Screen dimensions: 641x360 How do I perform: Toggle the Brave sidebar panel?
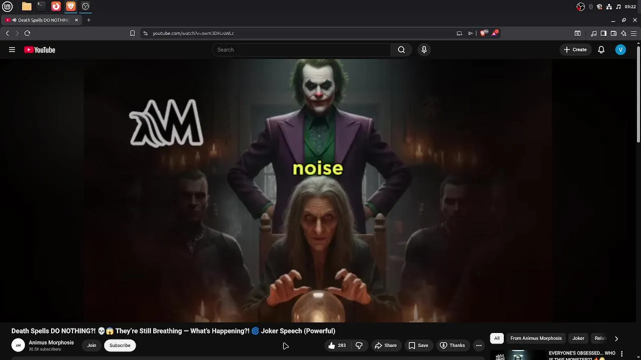pyautogui.click(x=603, y=33)
